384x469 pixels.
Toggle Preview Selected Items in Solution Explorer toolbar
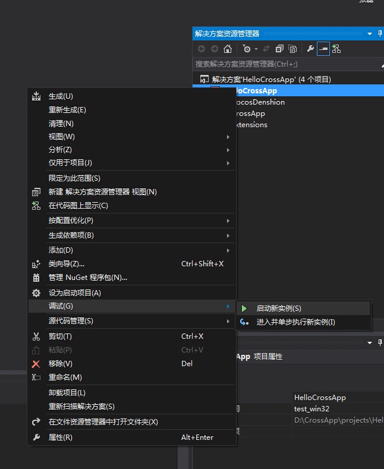[323, 49]
